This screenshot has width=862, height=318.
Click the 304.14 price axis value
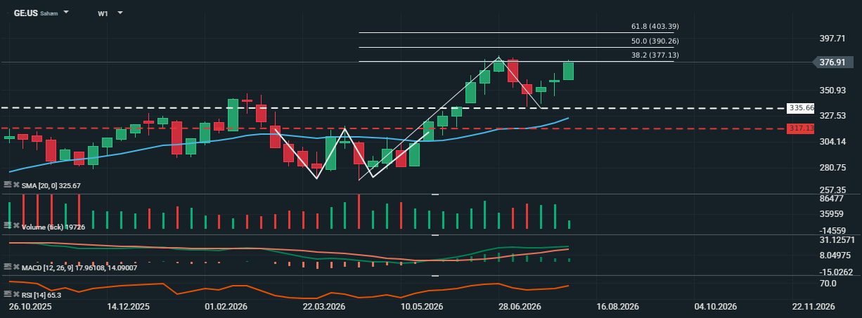[x=832, y=142]
